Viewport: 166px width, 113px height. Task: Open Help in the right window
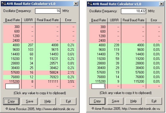pos(133,101)
